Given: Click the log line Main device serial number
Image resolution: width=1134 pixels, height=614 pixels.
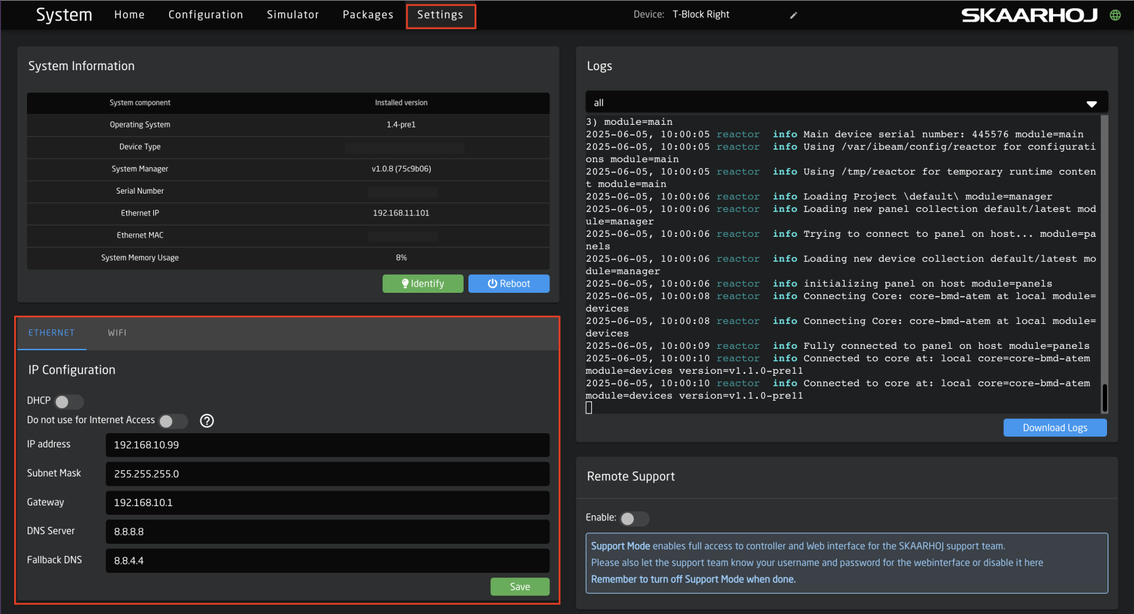Looking at the screenshot, I should pyautogui.click(x=834, y=134).
